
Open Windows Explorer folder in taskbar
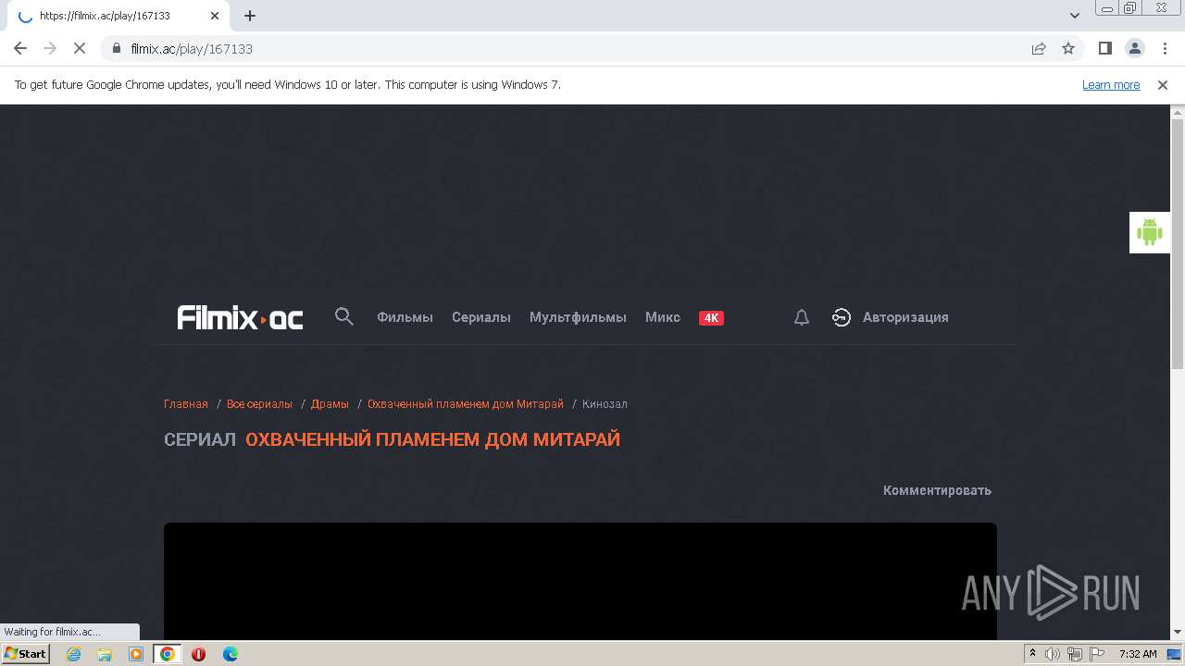(x=105, y=654)
